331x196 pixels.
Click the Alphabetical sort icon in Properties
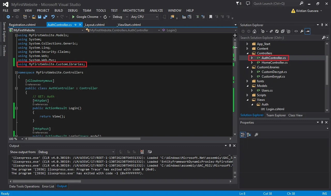(249, 135)
